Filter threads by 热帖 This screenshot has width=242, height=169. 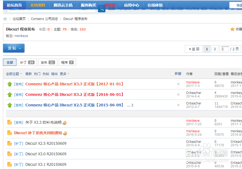point(46,74)
